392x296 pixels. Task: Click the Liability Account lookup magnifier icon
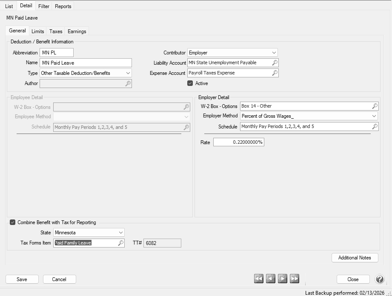(275, 63)
